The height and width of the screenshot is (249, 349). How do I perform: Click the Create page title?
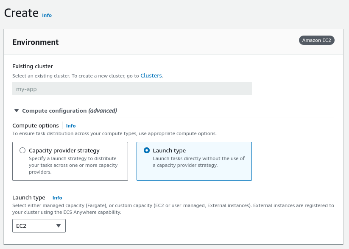(21, 13)
